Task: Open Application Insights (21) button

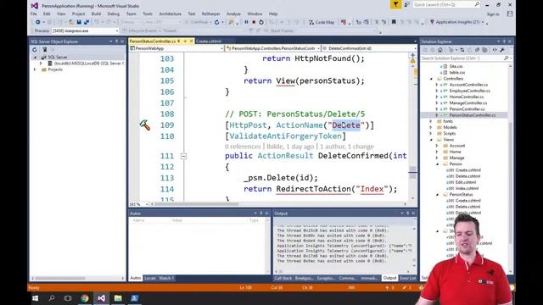Action: pos(457,22)
